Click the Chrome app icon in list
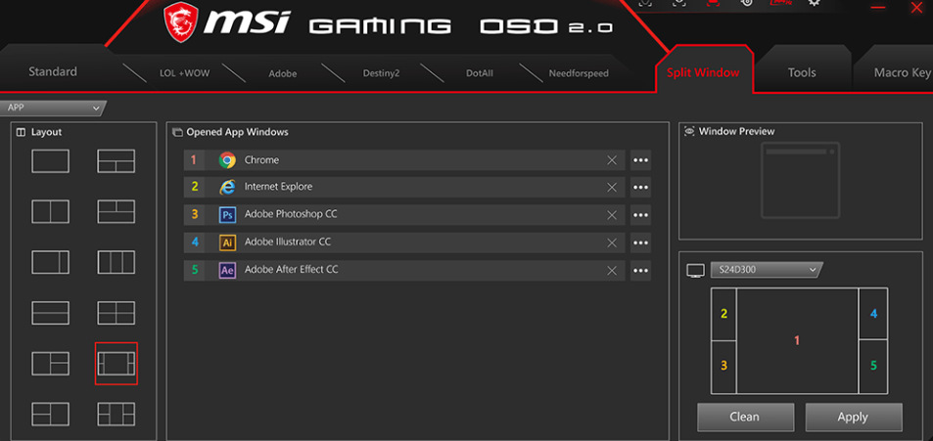The width and height of the screenshot is (933, 441). [227, 160]
